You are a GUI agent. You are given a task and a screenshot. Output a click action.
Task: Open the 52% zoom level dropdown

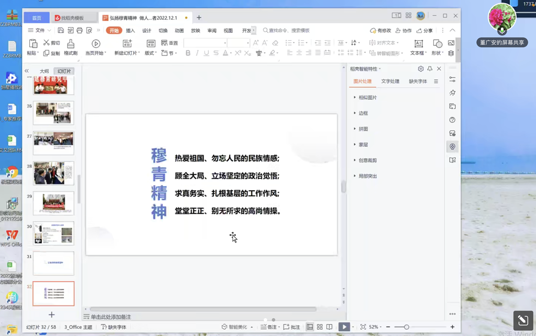point(375,327)
